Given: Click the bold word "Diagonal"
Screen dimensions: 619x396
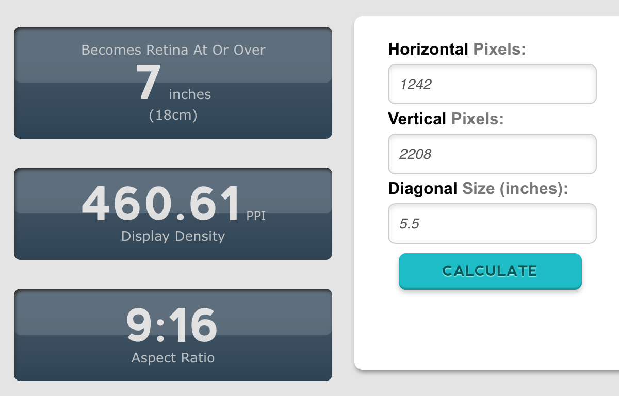Looking at the screenshot, I should point(422,189).
